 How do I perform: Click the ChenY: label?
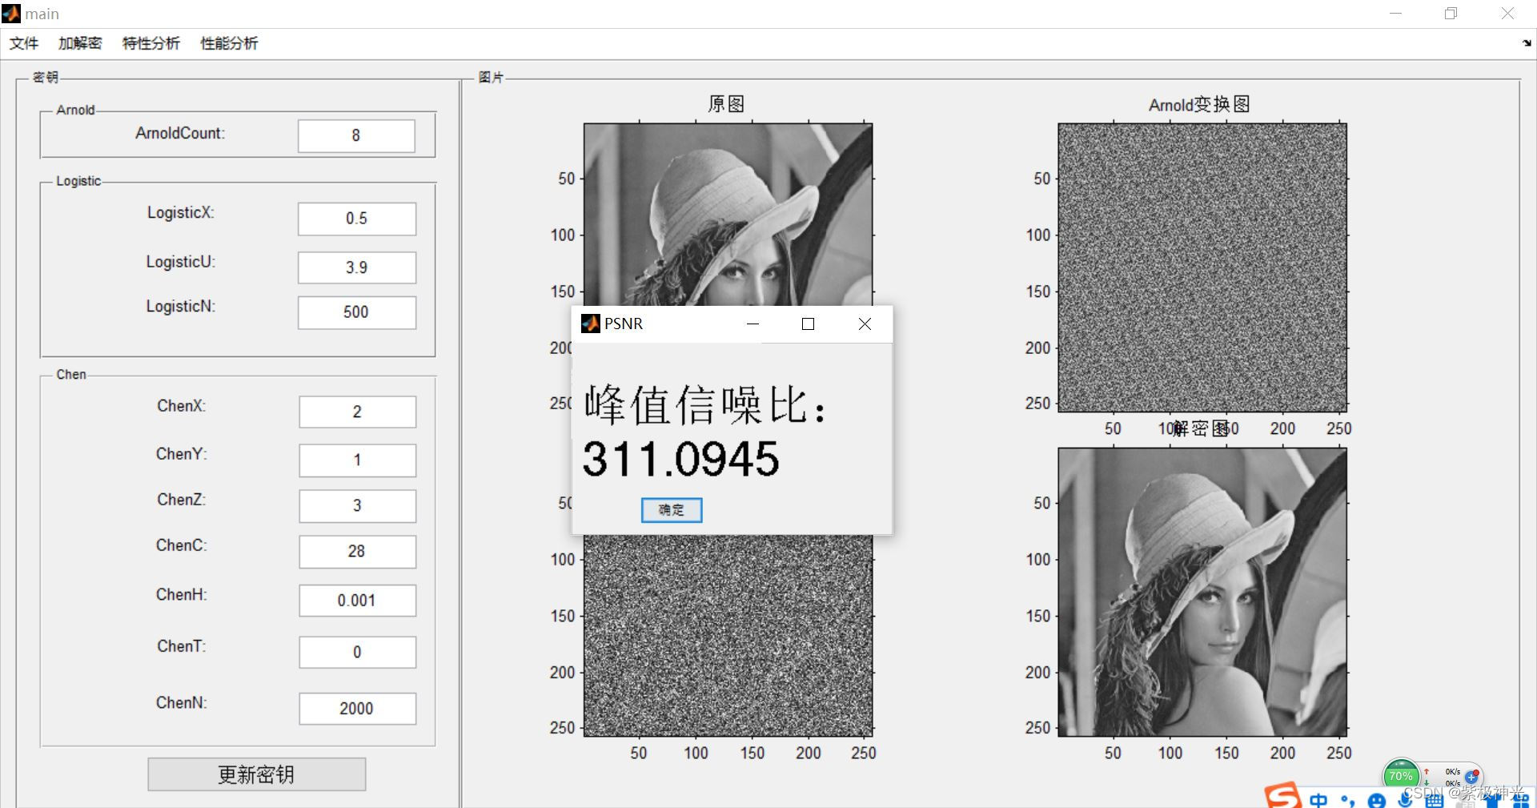pos(182,454)
